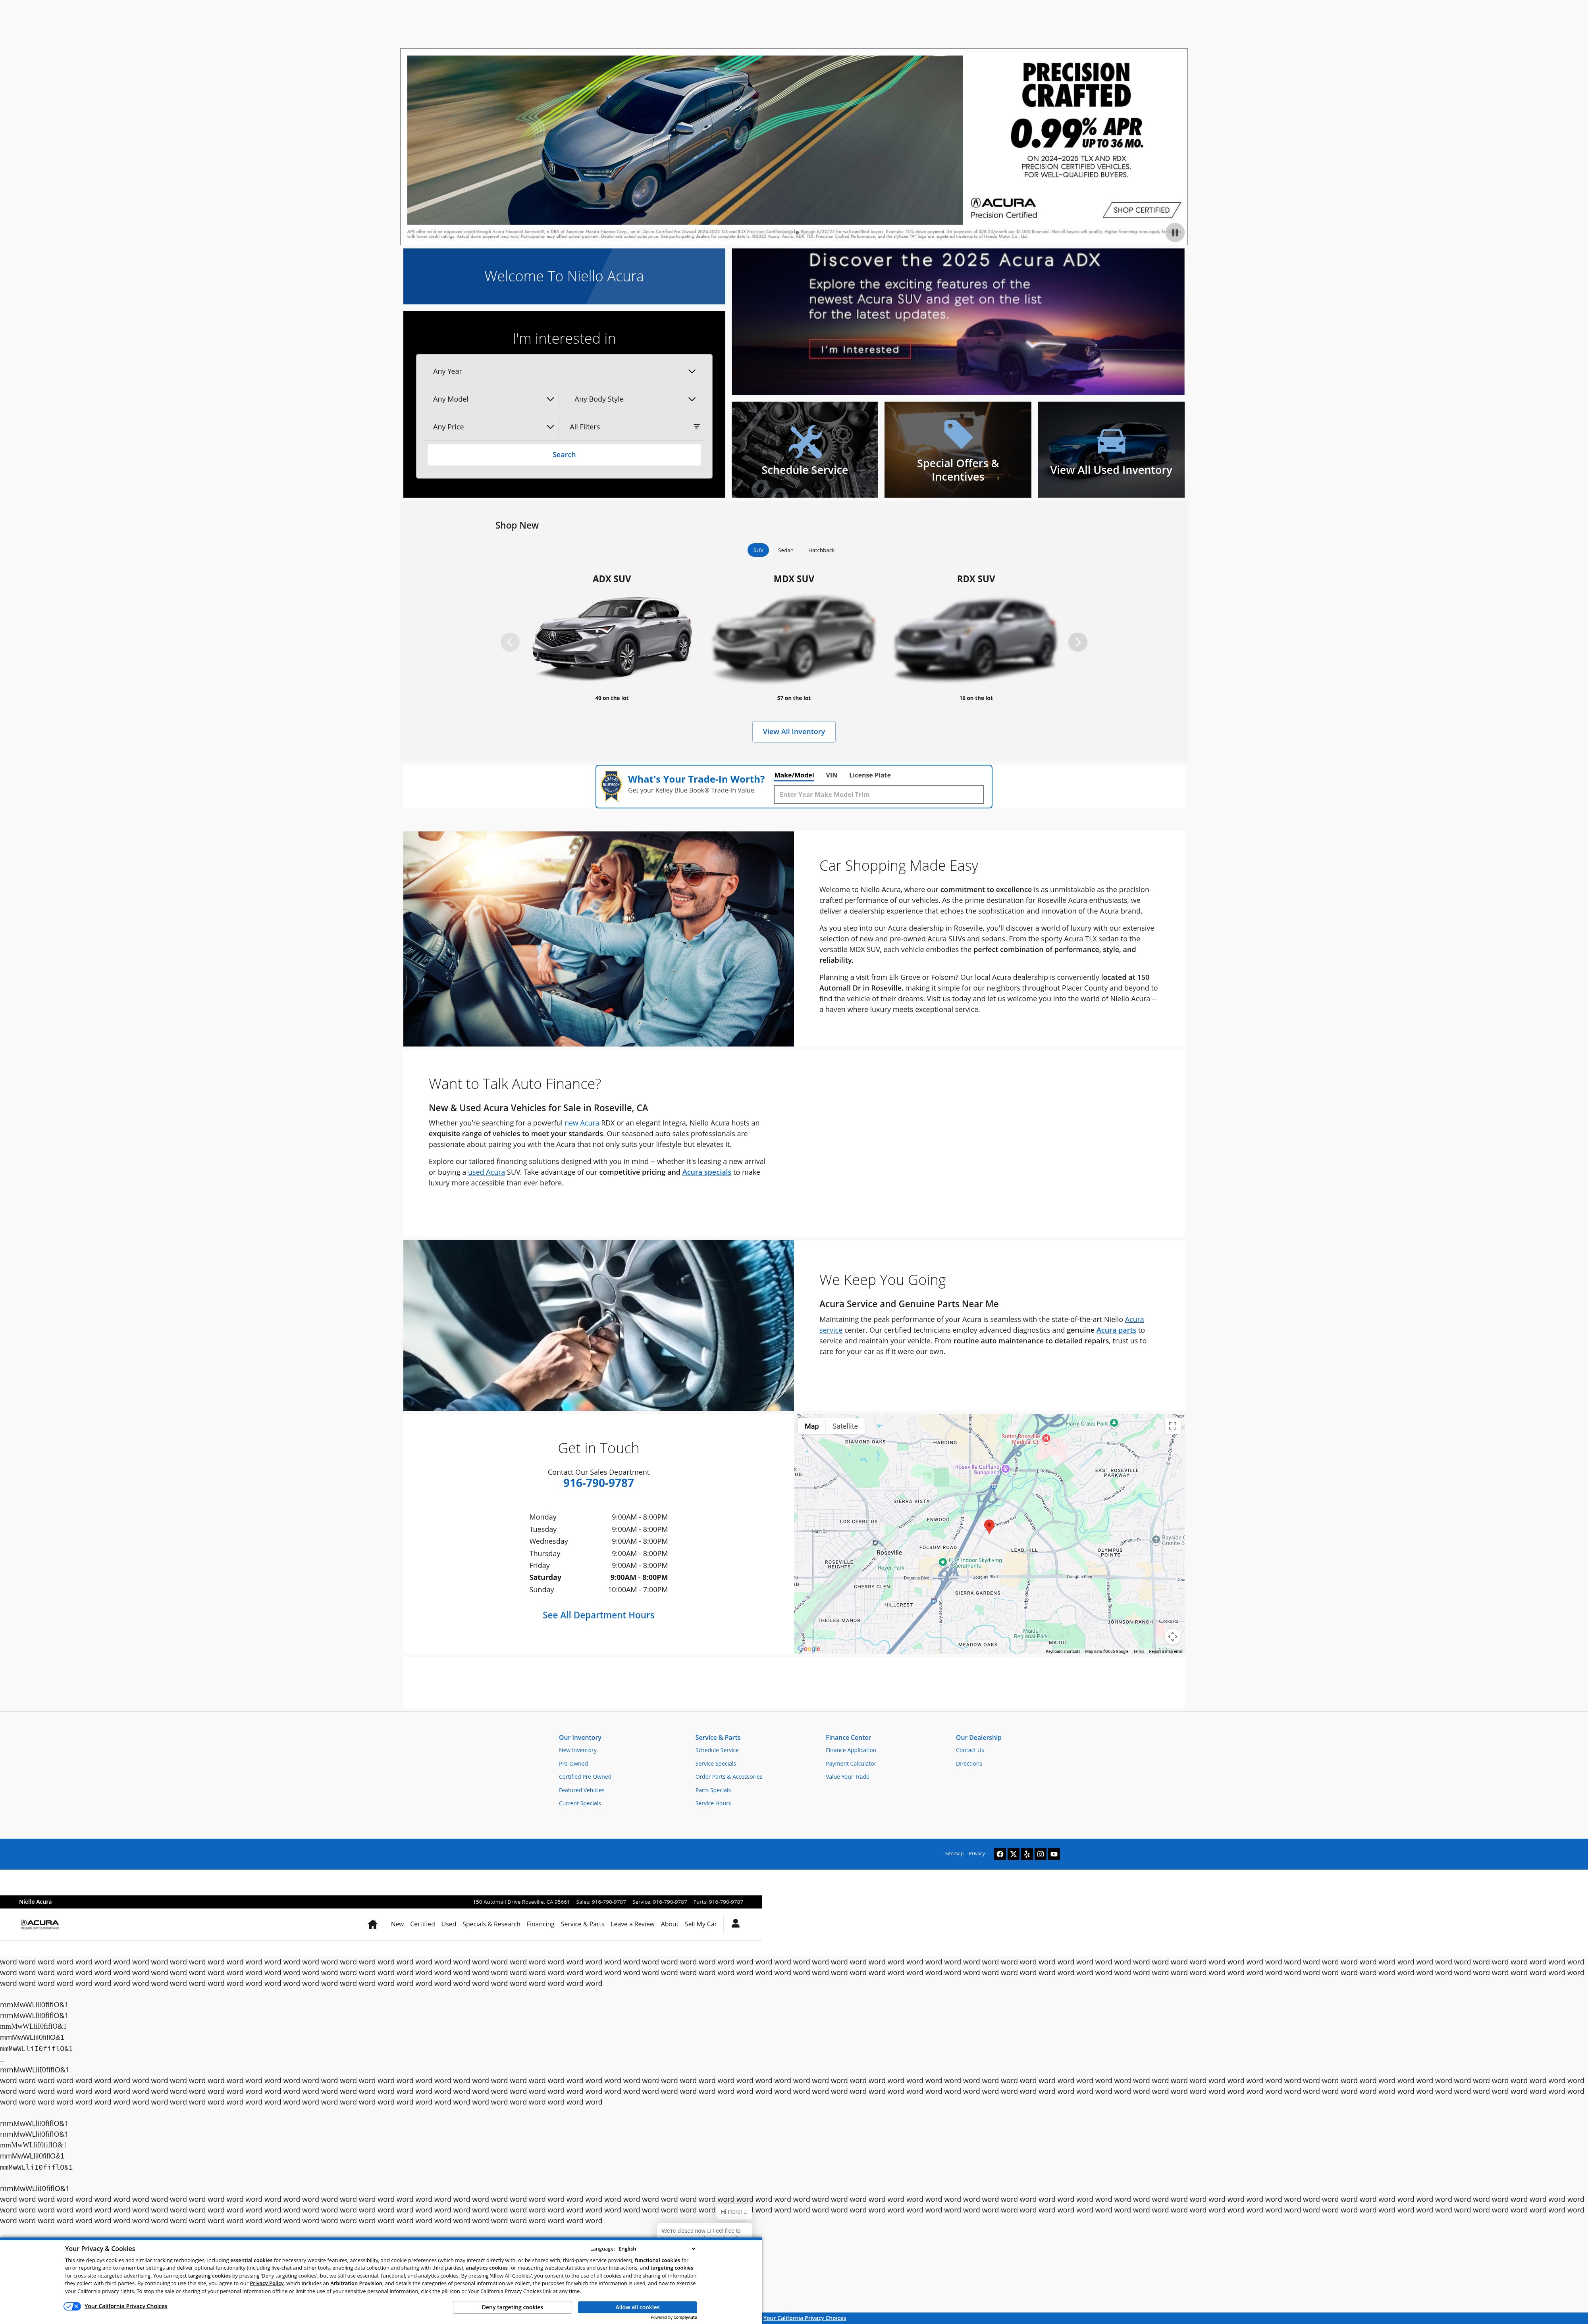Select the Sedan body type pill
Image resolution: width=1588 pixels, height=2324 pixels.
(x=786, y=550)
